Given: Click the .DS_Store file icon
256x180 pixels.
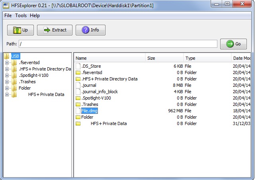Looking at the screenshot, I should (78, 66).
